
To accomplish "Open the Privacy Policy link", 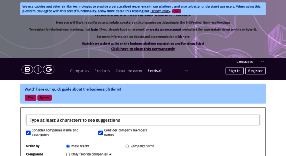I will click(x=160, y=11).
